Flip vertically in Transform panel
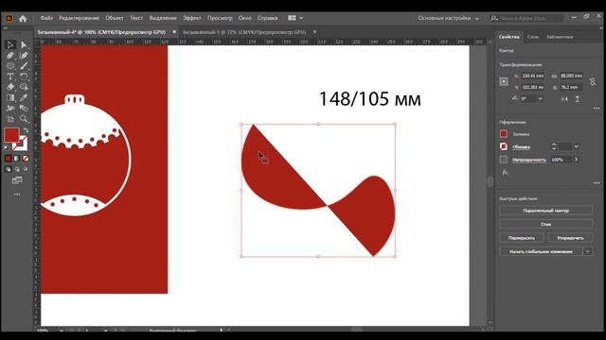The width and height of the screenshot is (606, 340). point(577,99)
